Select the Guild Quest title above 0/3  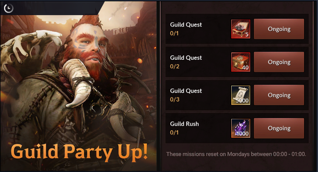pyautogui.click(x=186, y=91)
